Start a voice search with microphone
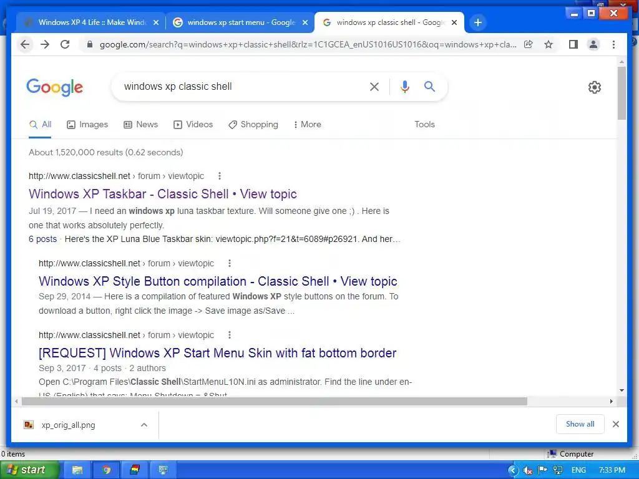639x479 pixels. [404, 86]
